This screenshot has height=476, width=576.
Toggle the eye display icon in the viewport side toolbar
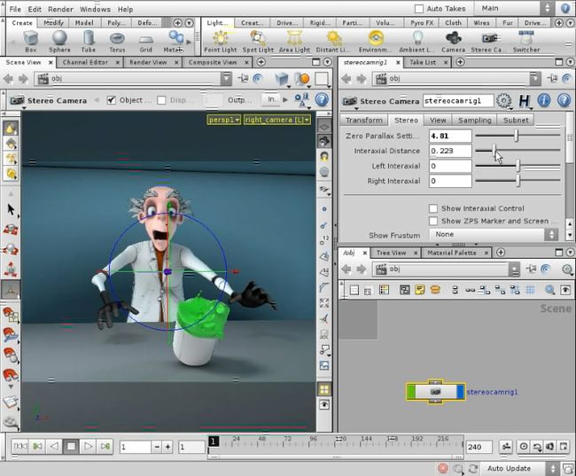click(324, 405)
